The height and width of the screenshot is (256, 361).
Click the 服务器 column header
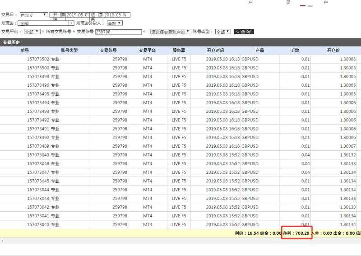coord(179,51)
